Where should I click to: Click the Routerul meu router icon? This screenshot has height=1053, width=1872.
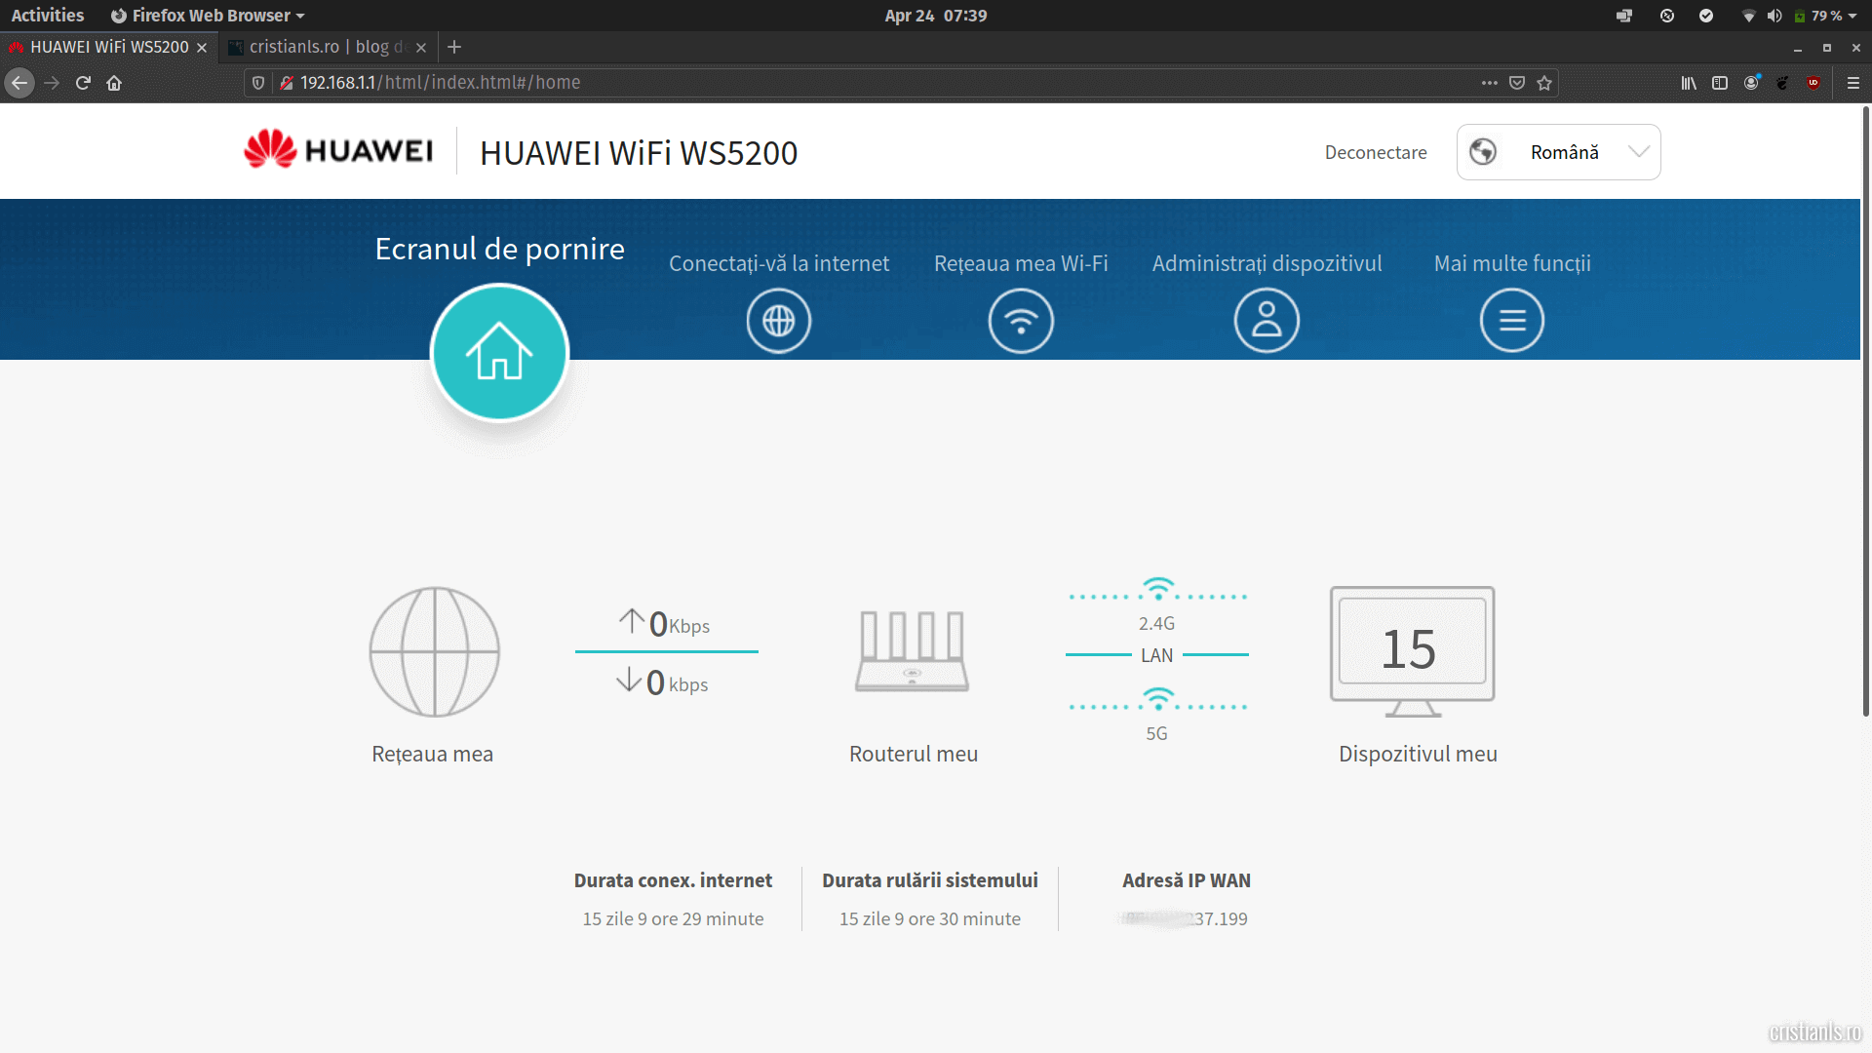pyautogui.click(x=912, y=650)
